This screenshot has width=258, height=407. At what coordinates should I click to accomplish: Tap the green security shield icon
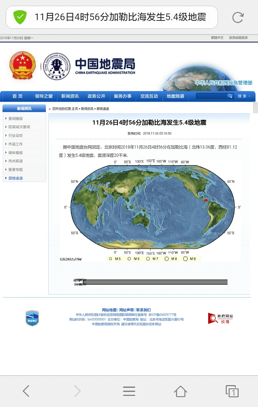pos(20,17)
